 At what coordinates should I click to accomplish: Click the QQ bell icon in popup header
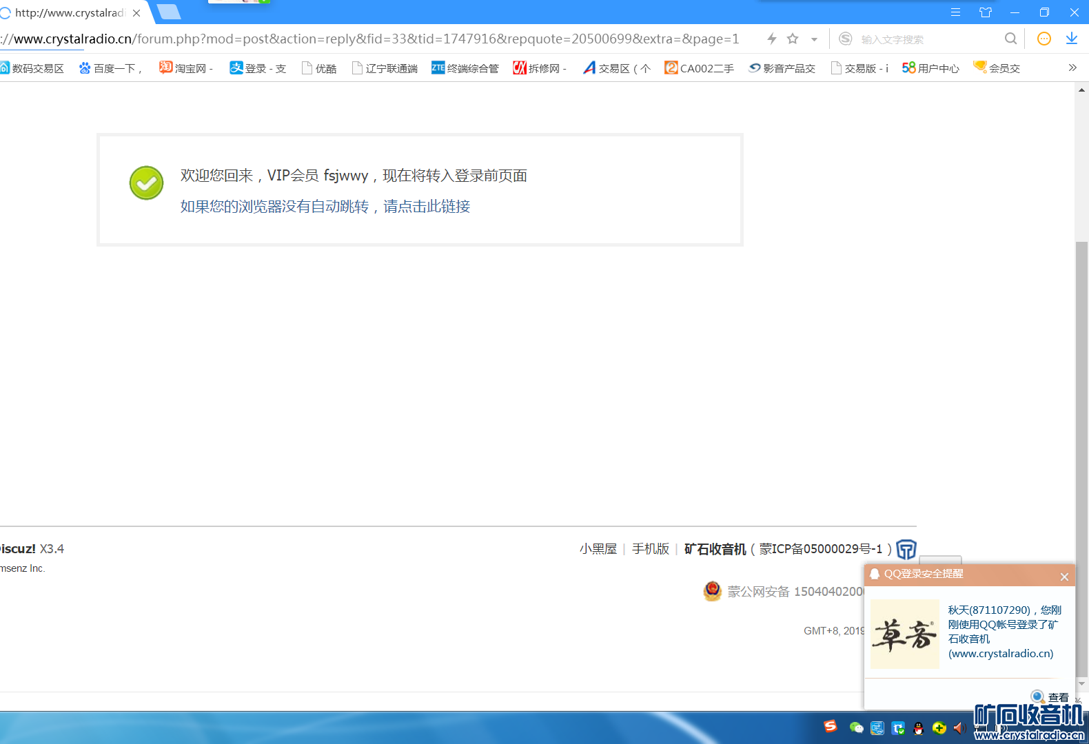click(x=875, y=574)
